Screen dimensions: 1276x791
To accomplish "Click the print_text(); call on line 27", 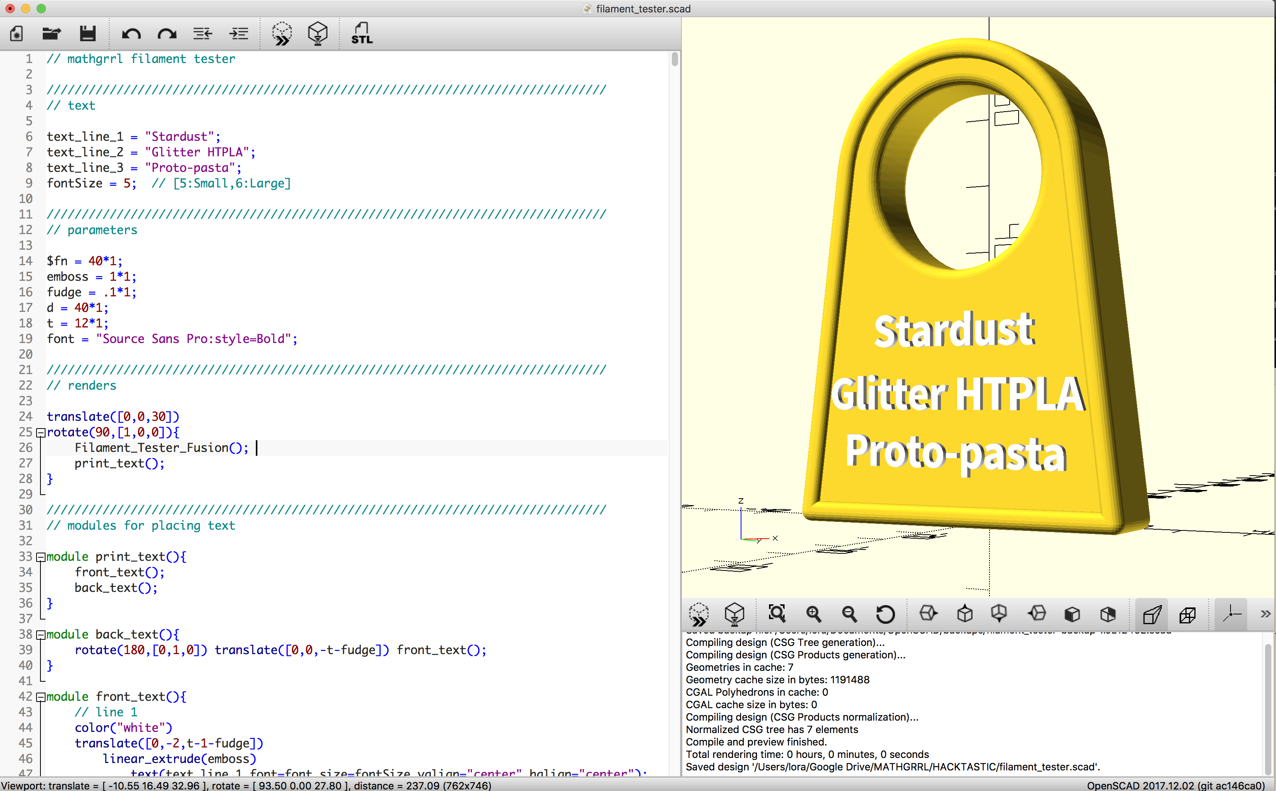I will click(x=119, y=464).
